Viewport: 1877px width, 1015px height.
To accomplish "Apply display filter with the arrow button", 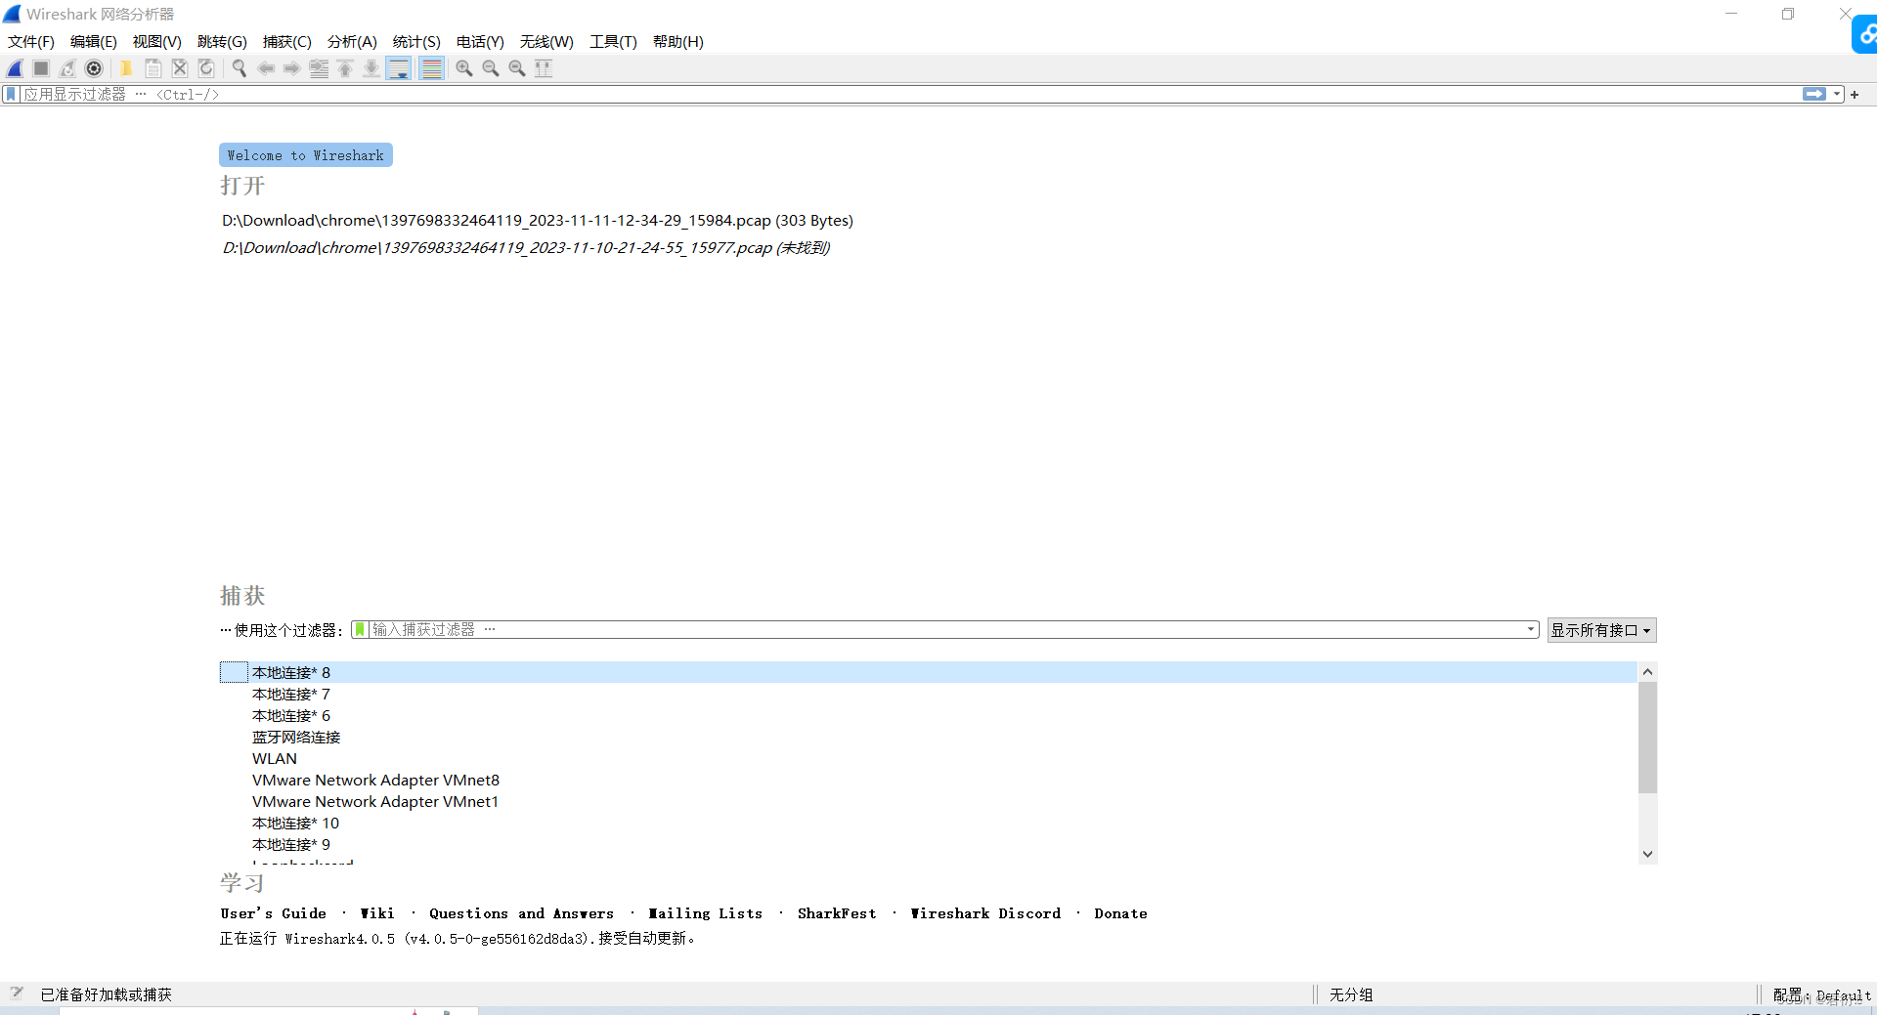I will coord(1814,95).
